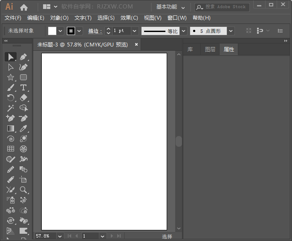Open the 基本功能 workspace switcher
The image size is (292, 241).
click(x=171, y=7)
